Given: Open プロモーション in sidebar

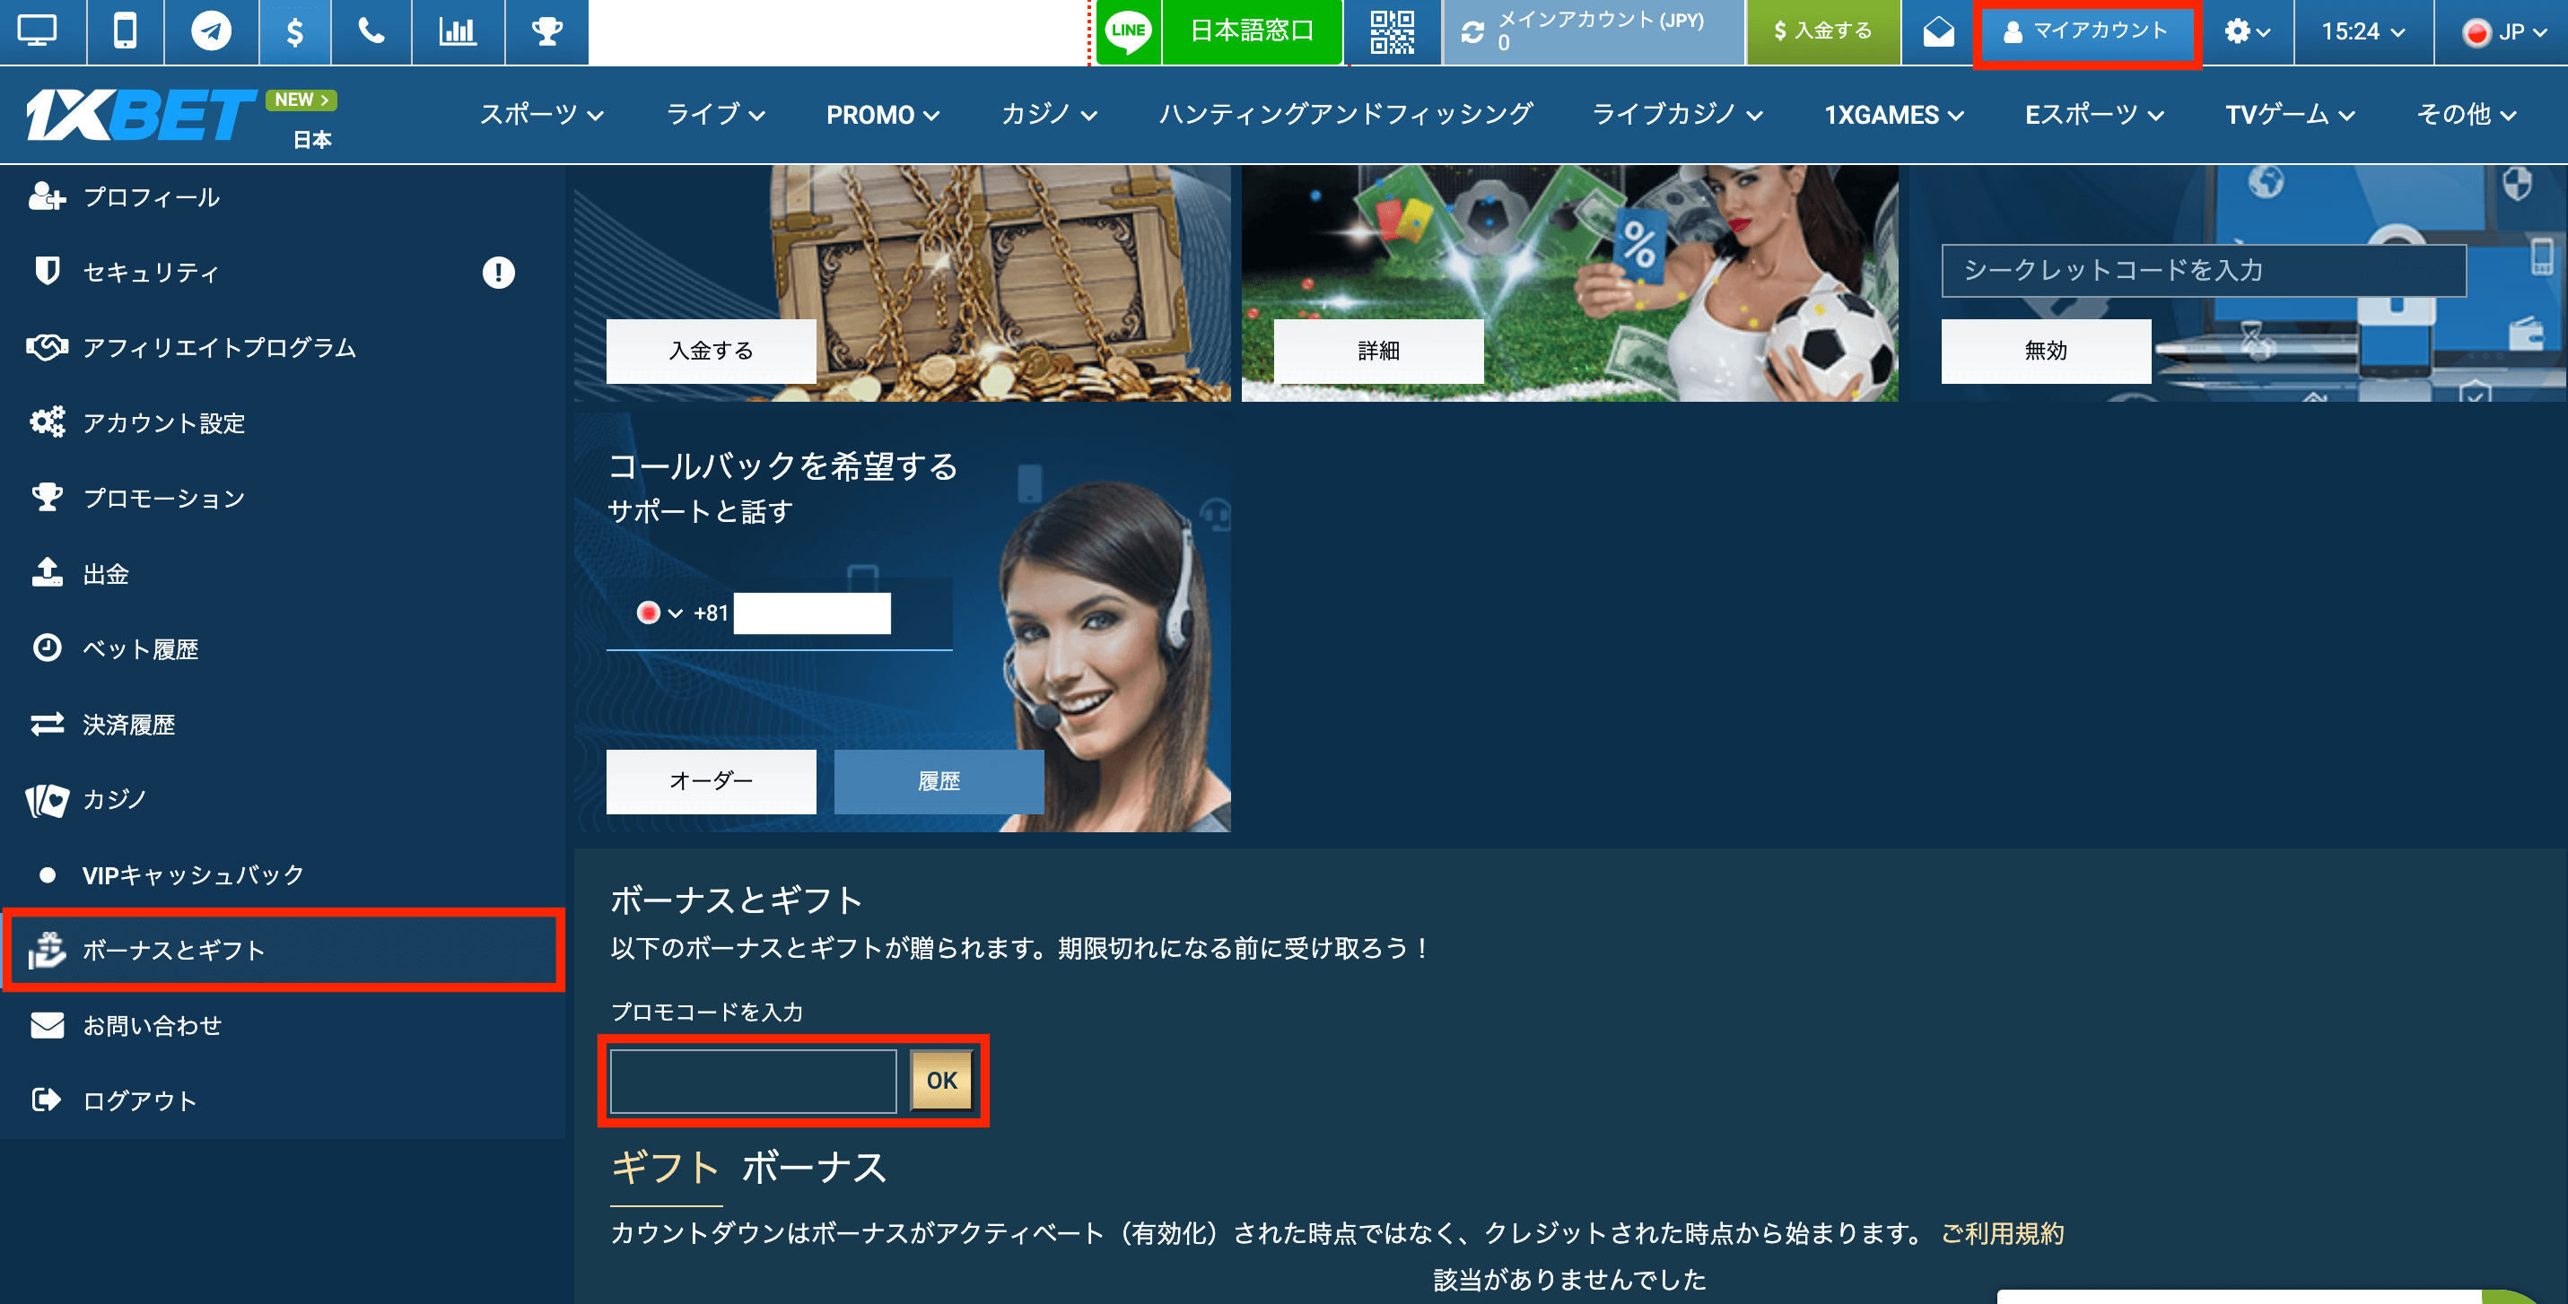Looking at the screenshot, I should coord(282,498).
